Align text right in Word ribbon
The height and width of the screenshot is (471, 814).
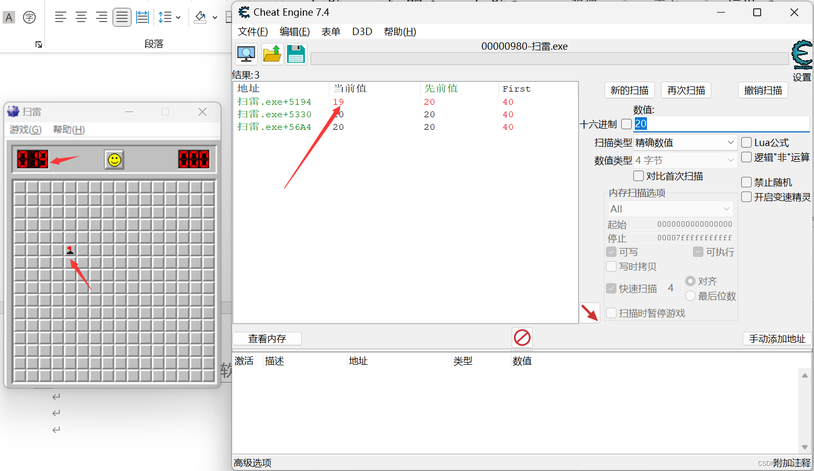[102, 17]
